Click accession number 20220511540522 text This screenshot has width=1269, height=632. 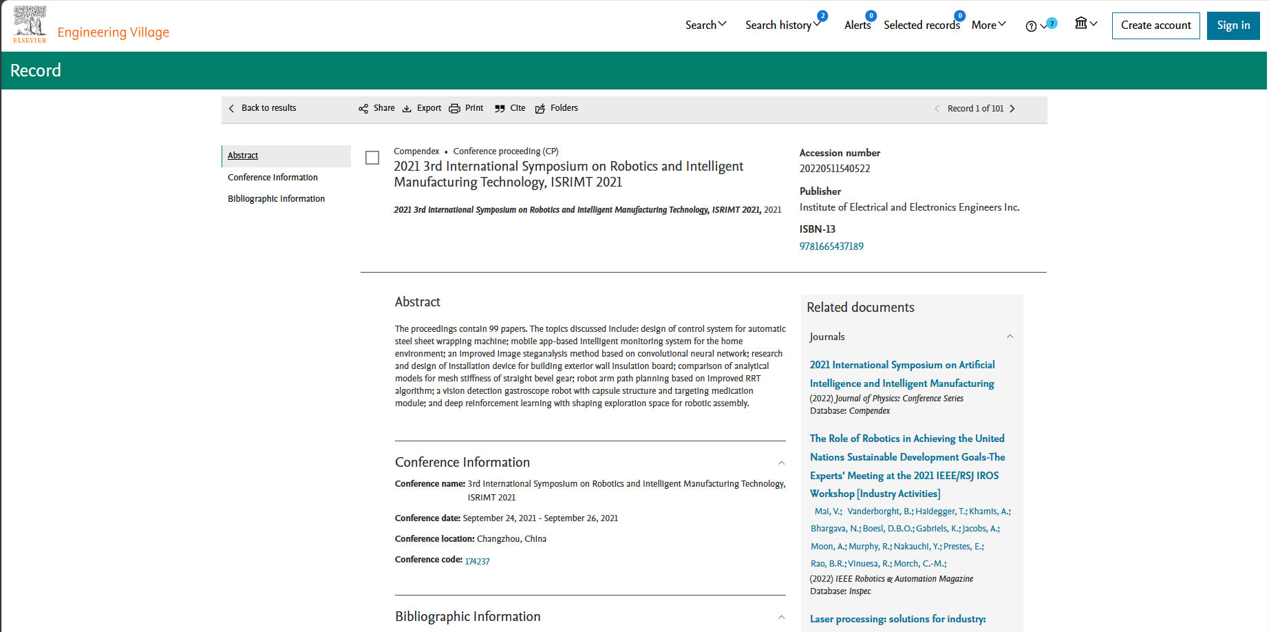[835, 169]
